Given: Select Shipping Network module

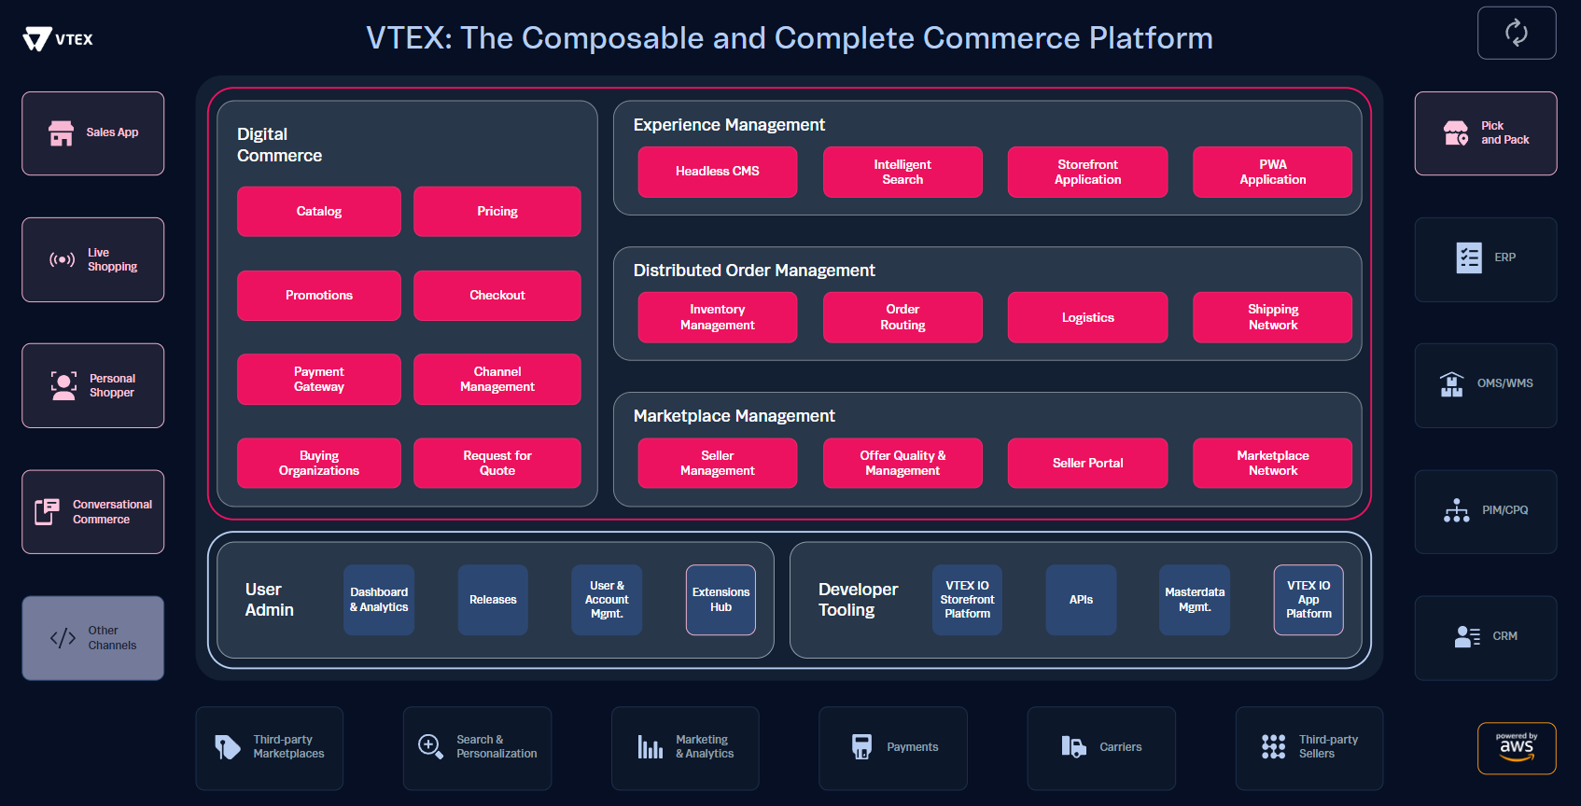Looking at the screenshot, I should (x=1273, y=317).
